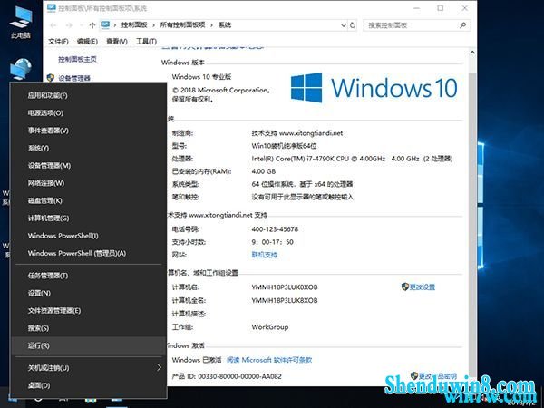
Task: Click processor text Intel(R) Core(TM) i7-4790K
Action: pos(352,159)
